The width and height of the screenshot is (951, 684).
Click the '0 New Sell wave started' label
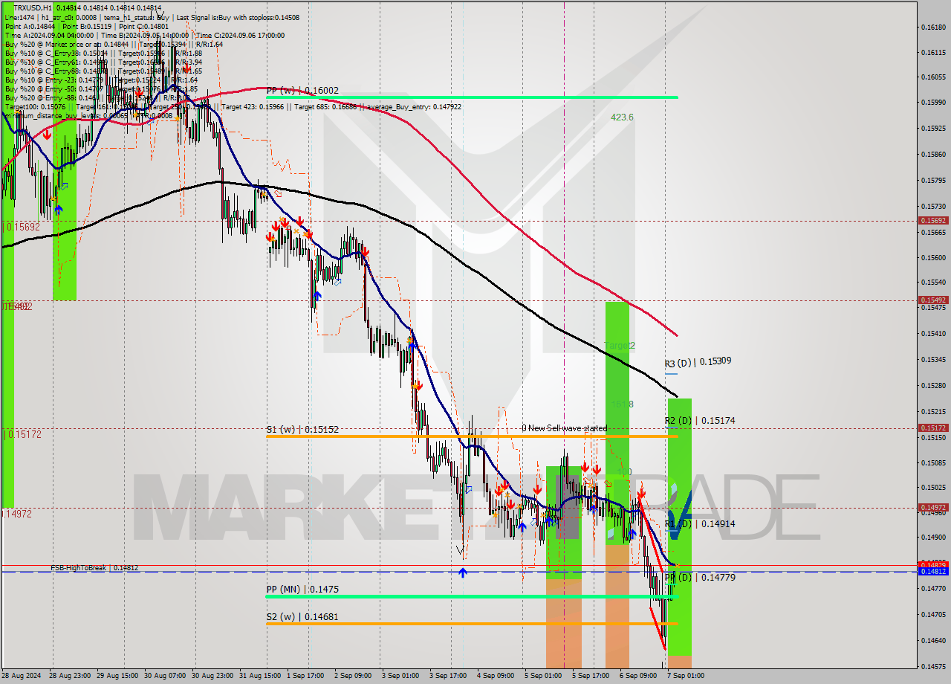(x=564, y=428)
